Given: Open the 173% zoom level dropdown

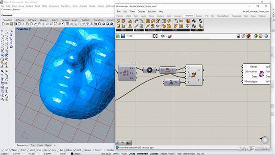Looking at the screenshot, I should point(151,36).
